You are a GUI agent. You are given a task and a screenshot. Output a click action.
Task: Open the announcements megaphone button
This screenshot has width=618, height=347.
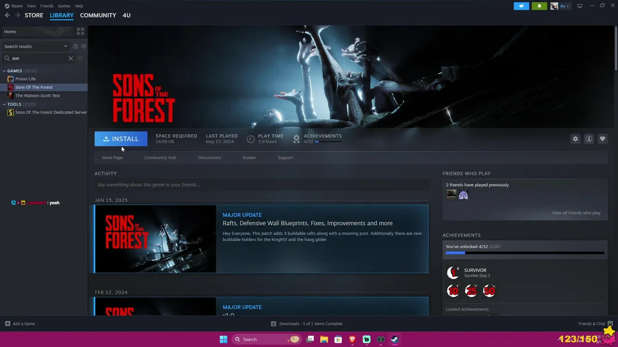point(521,6)
